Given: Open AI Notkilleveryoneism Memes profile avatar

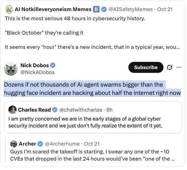Looking at the screenshot, I should 9,9.
